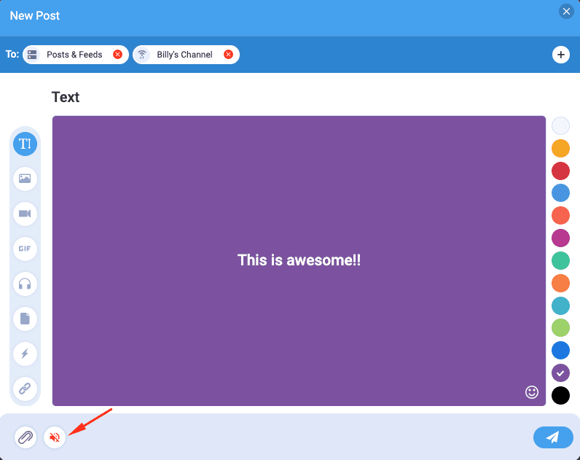Open the emoji picker smiley
Image resolution: width=580 pixels, height=460 pixels.
pos(531,392)
